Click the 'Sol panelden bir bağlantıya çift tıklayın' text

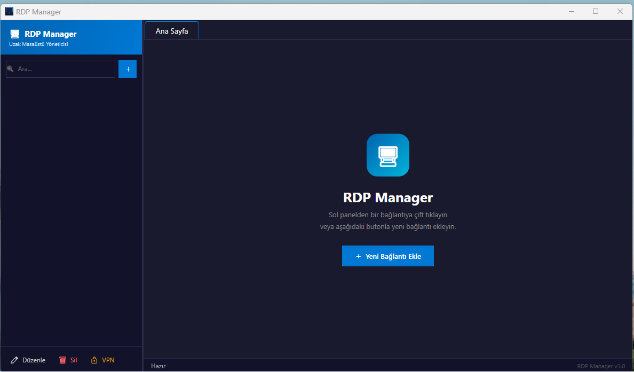[388, 215]
